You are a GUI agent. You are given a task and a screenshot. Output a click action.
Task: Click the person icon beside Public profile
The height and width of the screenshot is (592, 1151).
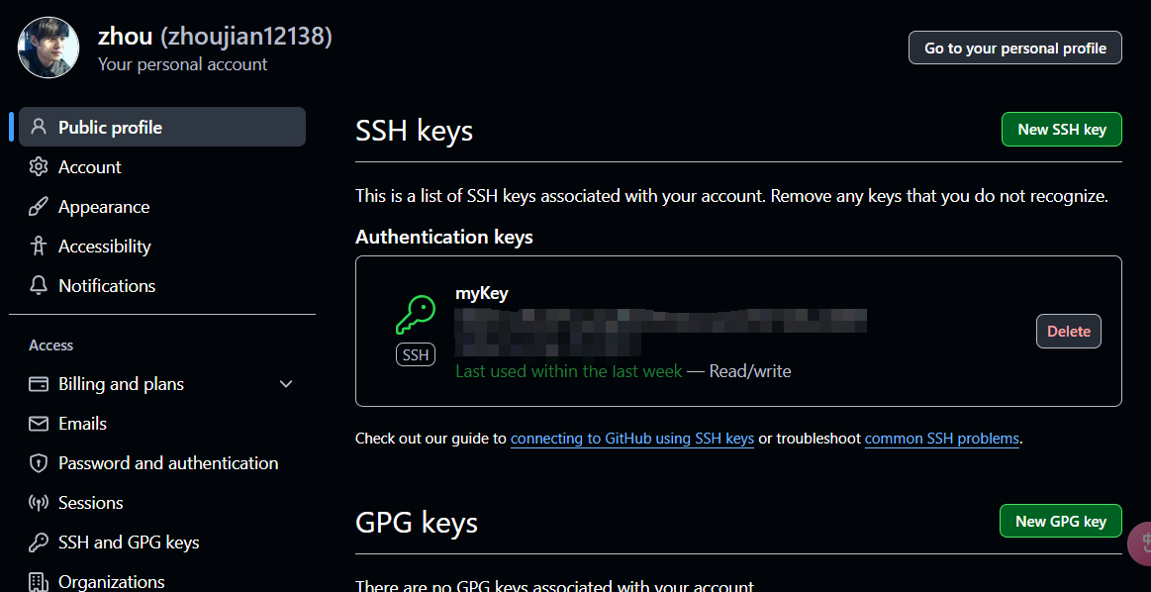click(x=39, y=127)
